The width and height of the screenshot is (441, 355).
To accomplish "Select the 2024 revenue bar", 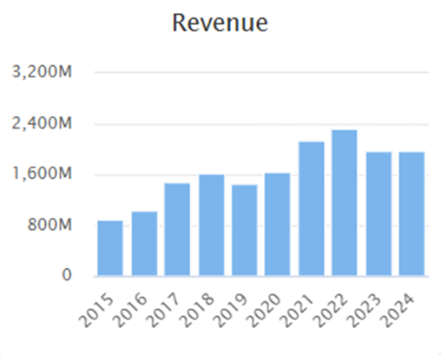I will [x=411, y=214].
